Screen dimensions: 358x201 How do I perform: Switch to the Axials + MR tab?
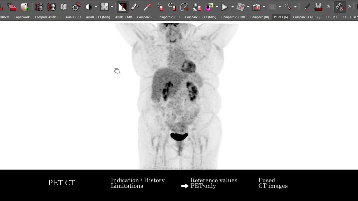pos(124,17)
